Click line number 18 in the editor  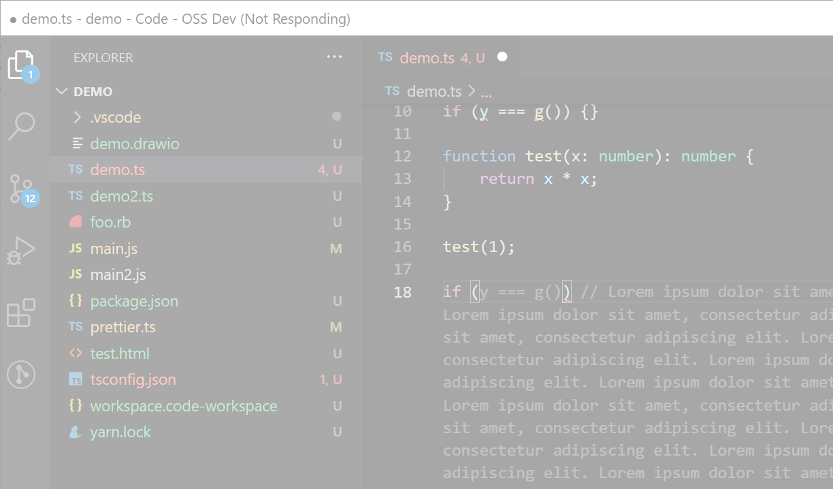pos(402,291)
